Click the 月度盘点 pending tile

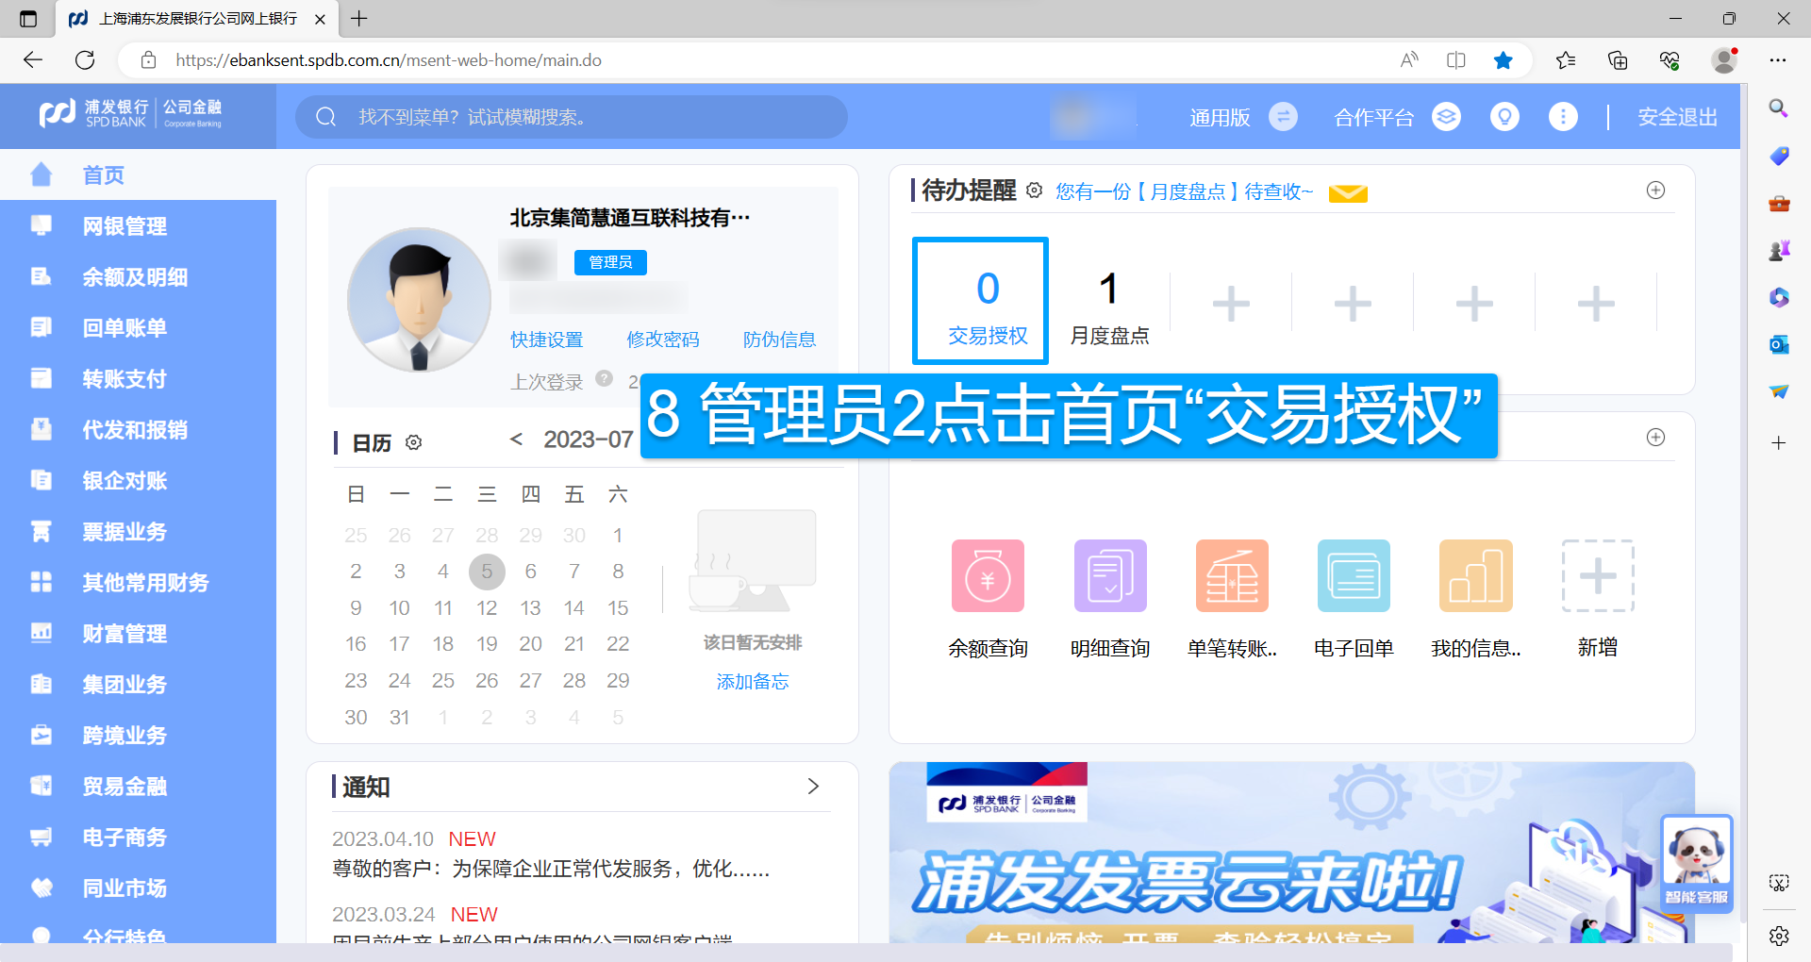(1109, 307)
